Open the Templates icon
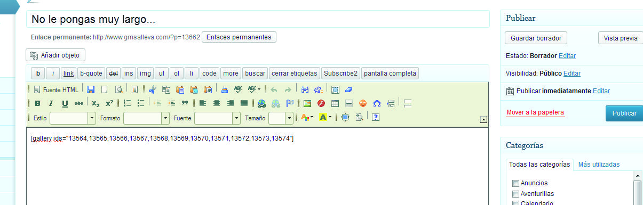 tap(135, 89)
